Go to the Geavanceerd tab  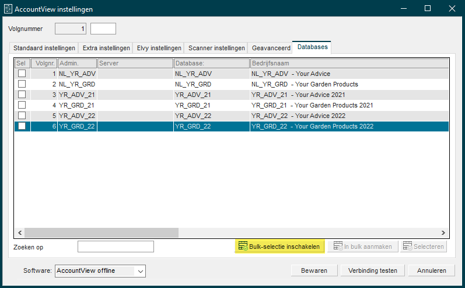pyautogui.click(x=271, y=48)
